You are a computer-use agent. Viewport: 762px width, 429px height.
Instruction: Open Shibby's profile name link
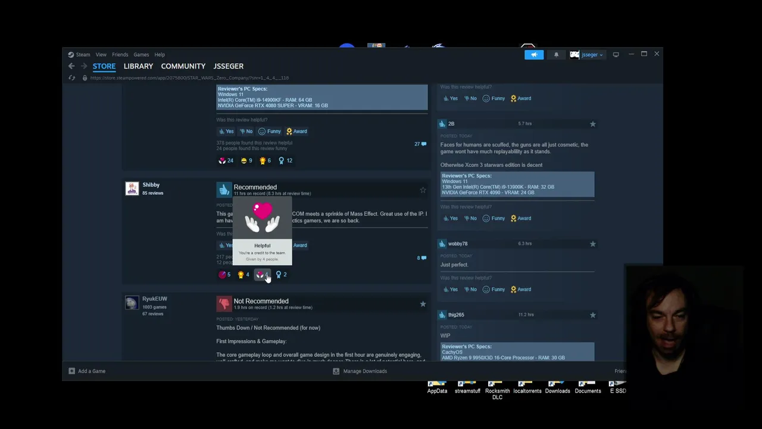coord(151,185)
